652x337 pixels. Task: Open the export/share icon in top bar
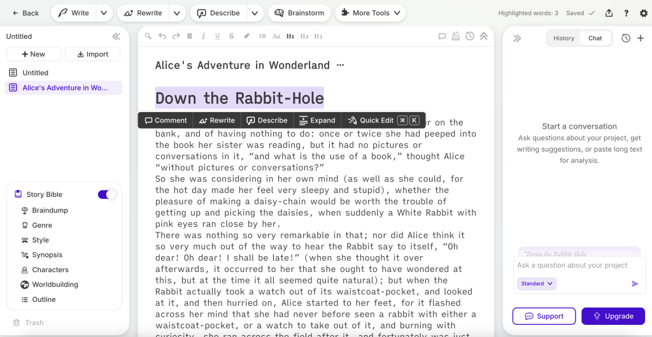(609, 13)
